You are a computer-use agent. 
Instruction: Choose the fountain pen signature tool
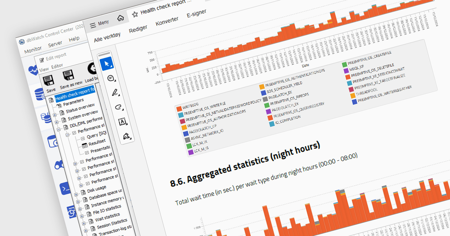click(127, 137)
